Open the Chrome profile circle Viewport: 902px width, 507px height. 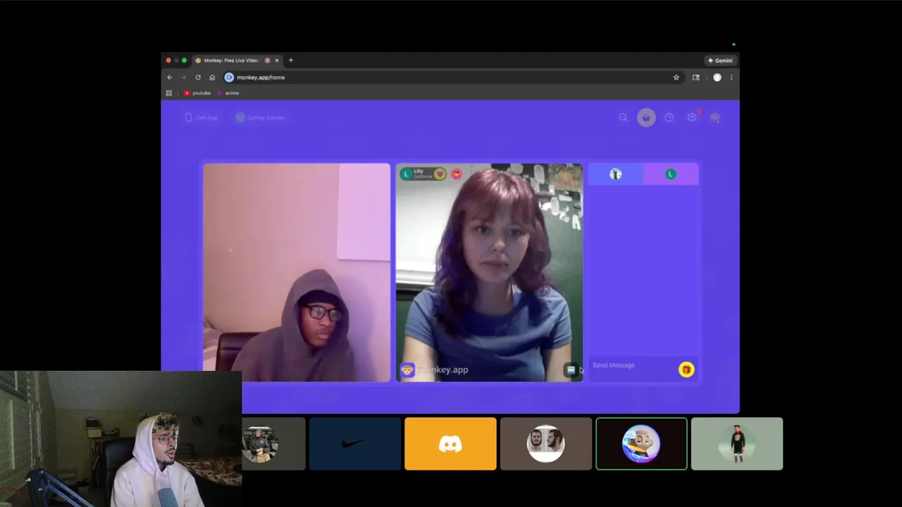pyautogui.click(x=717, y=77)
